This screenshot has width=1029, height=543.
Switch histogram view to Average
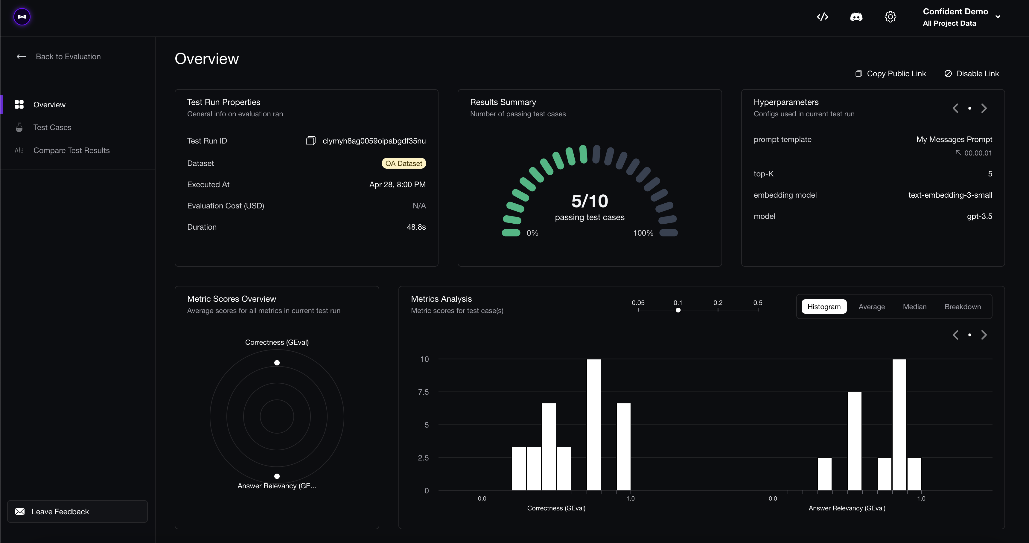872,307
